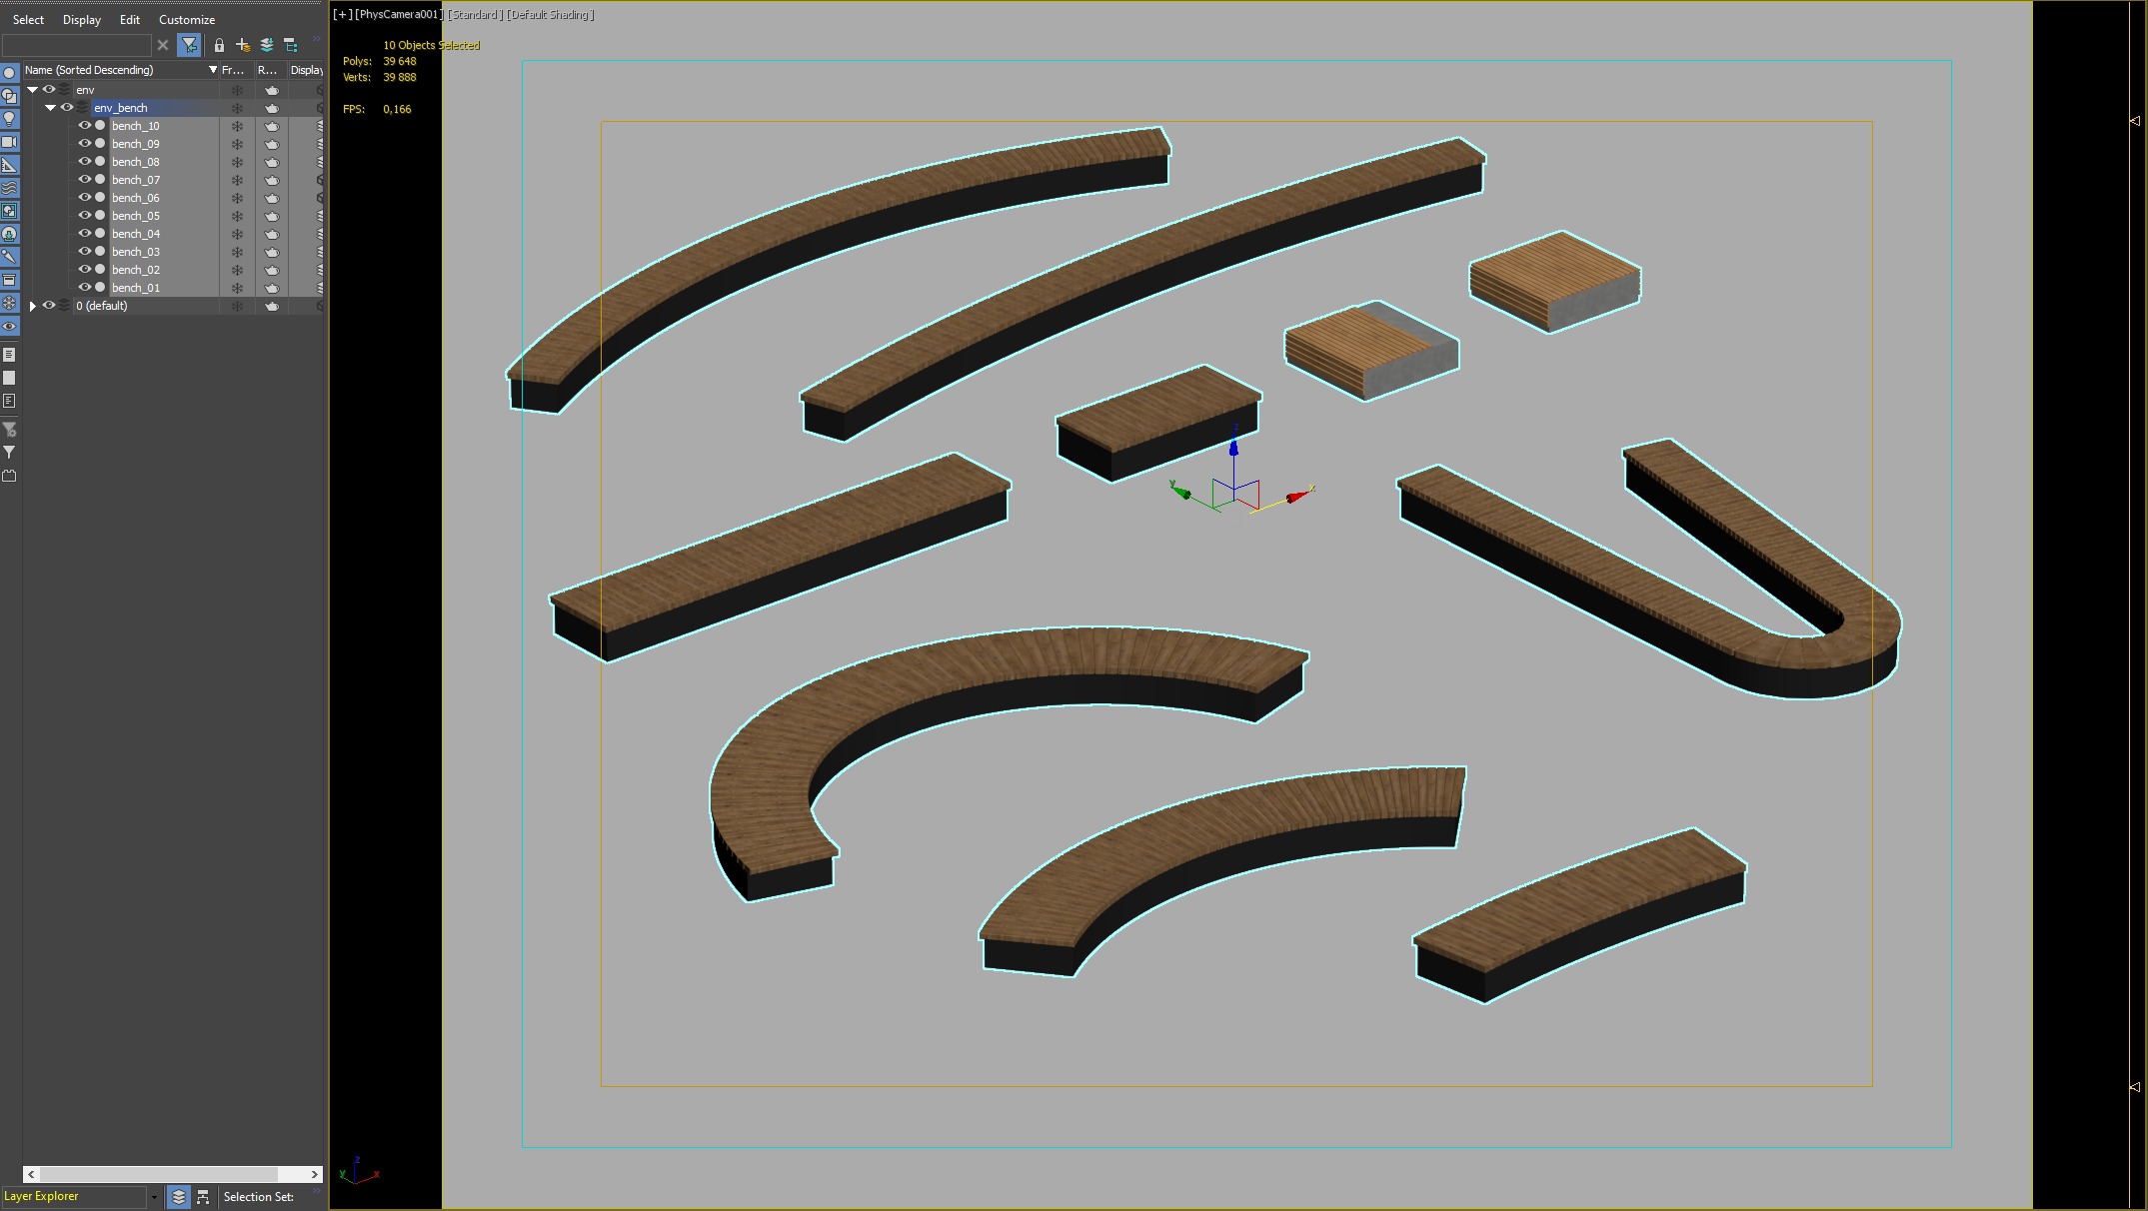Toggle display XRefs filter icon
This screenshot has width=2148, height=1211.
click(9, 234)
